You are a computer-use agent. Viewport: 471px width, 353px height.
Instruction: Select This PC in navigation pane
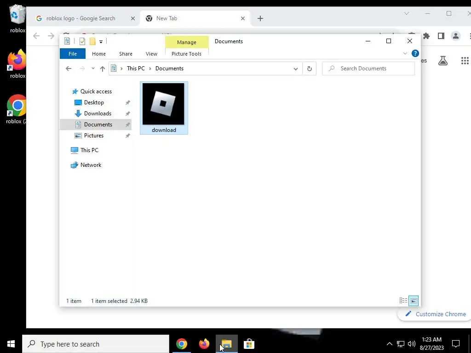coord(89,150)
